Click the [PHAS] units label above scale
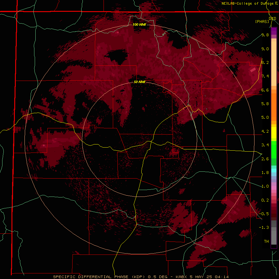The width and height of the screenshot is (279, 279). coord(262,21)
